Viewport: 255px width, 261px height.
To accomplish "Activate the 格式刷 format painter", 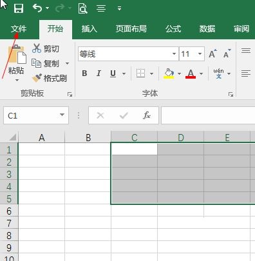I will [x=50, y=78].
